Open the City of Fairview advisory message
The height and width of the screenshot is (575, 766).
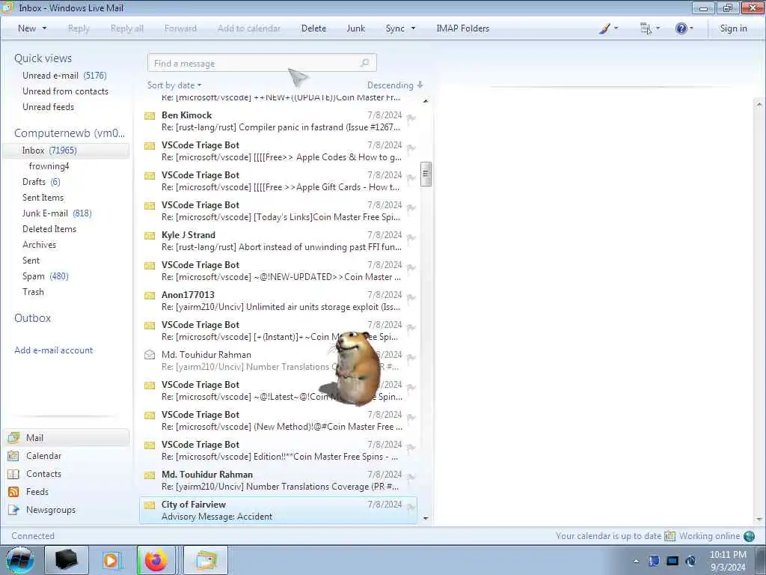278,511
